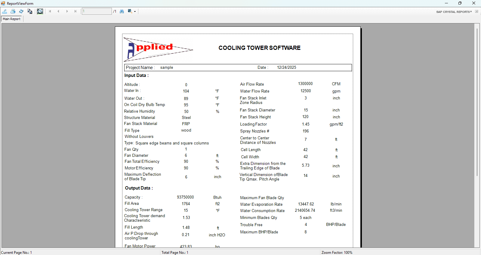This screenshot has width=481, height=255.
Task: Click the SAP Crystal Reports label
Action: click(454, 12)
